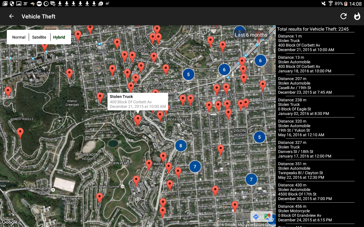Screen dimensions: 364x227
Task: Select the map pin nearest Forest Knolls
Action: (x=20, y=133)
